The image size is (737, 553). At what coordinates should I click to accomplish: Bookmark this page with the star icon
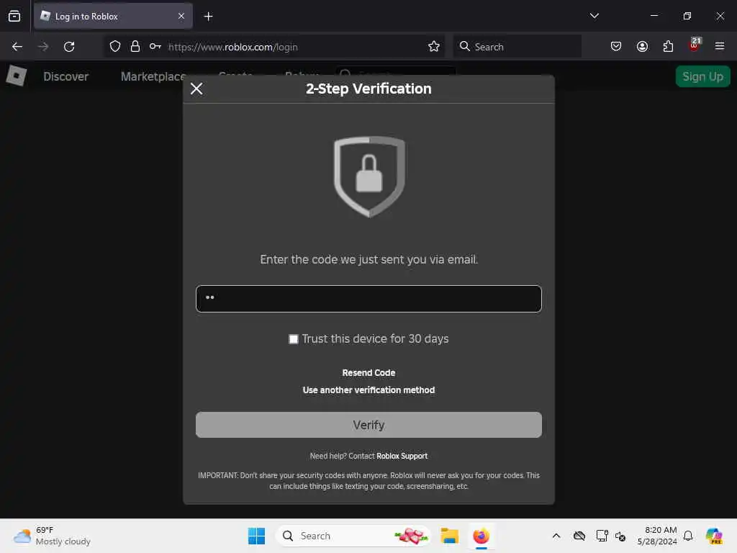[x=434, y=47]
